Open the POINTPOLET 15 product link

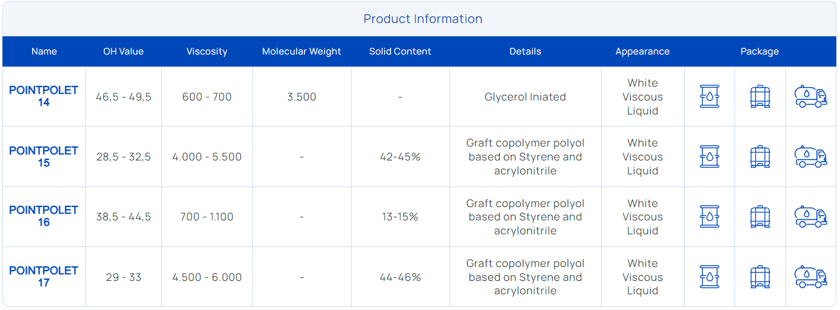pos(44,156)
